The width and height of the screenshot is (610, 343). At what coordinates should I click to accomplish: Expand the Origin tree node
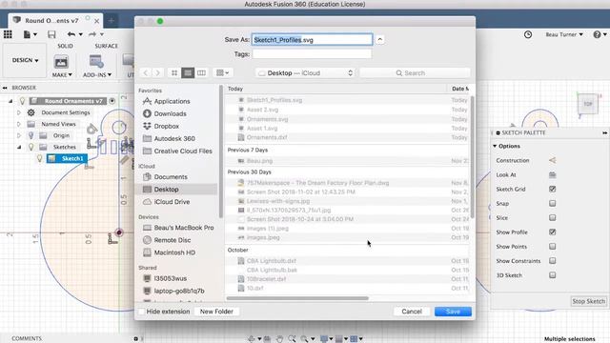pos(19,135)
